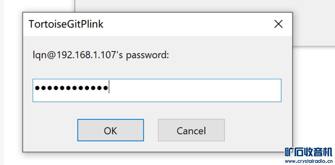Click the masked password dots
This screenshot has width=335, height=165.
(x=71, y=88)
